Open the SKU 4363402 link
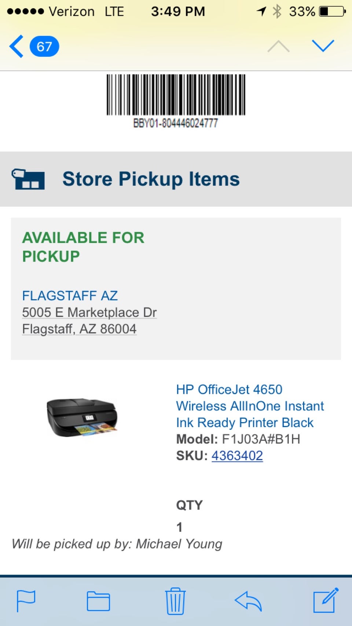Viewport: 352px width, 626px height. coord(237,456)
